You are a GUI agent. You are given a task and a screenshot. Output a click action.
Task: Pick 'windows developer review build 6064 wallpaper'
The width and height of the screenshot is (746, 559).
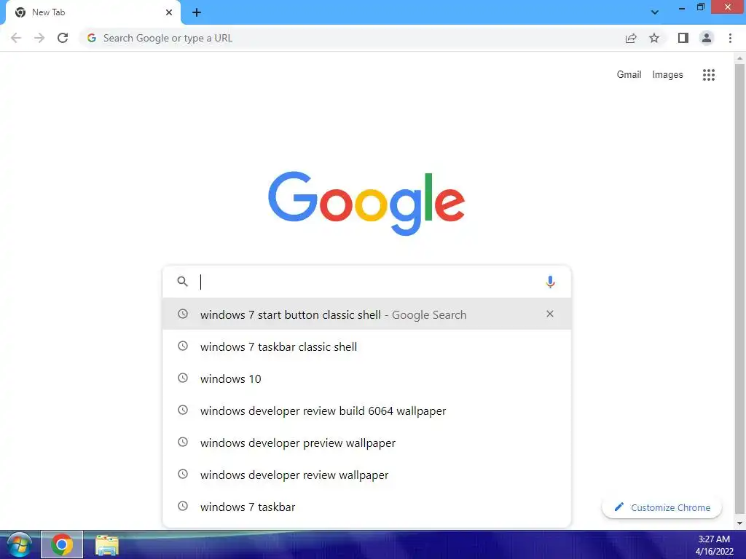pos(366,411)
